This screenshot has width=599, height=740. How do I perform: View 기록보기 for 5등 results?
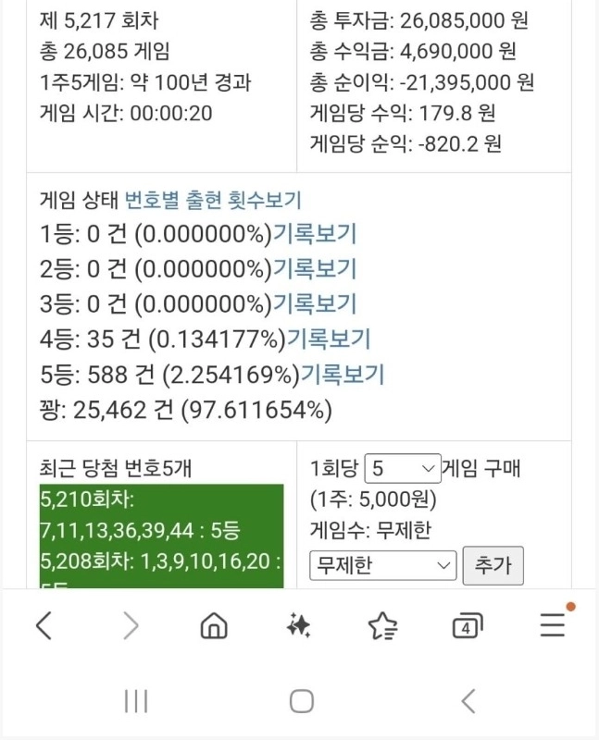click(343, 375)
